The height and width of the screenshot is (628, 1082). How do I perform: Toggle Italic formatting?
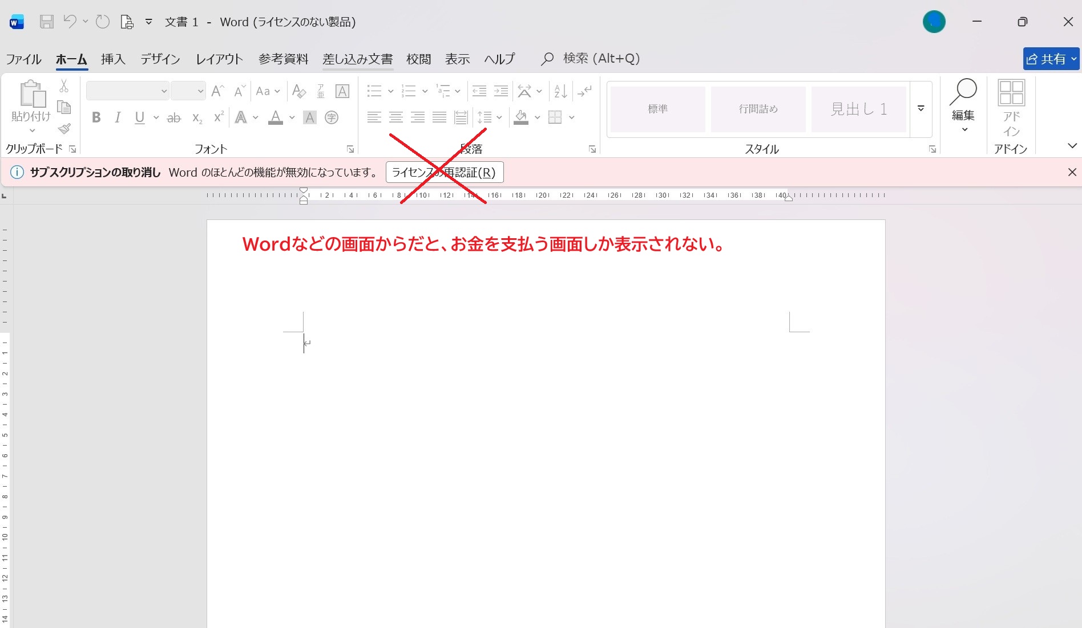(x=118, y=117)
